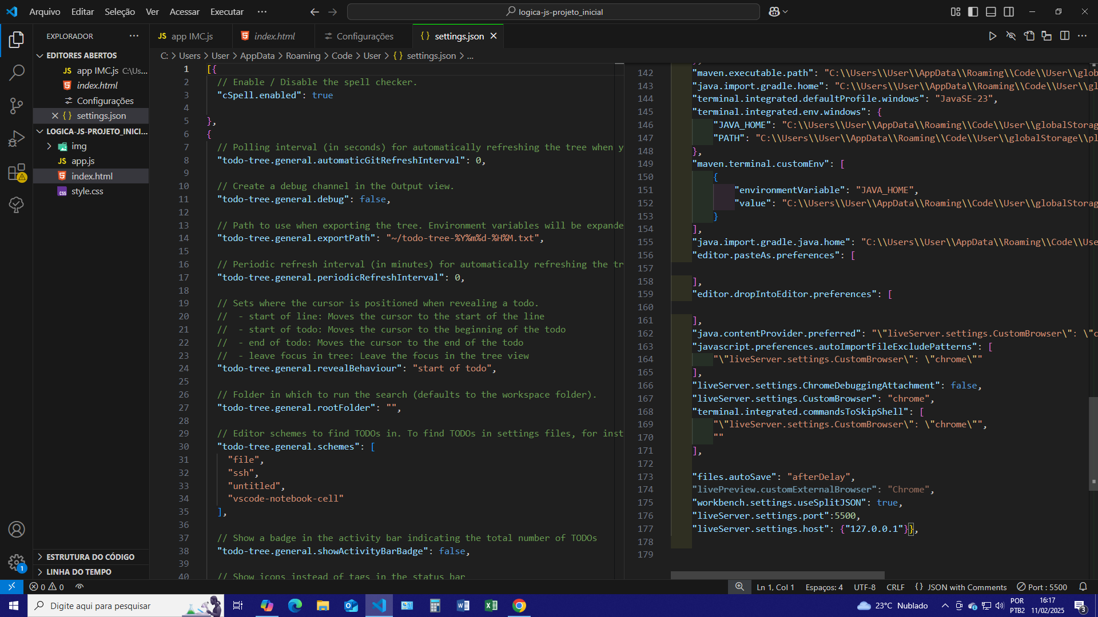Open the Source Control view

(17, 106)
